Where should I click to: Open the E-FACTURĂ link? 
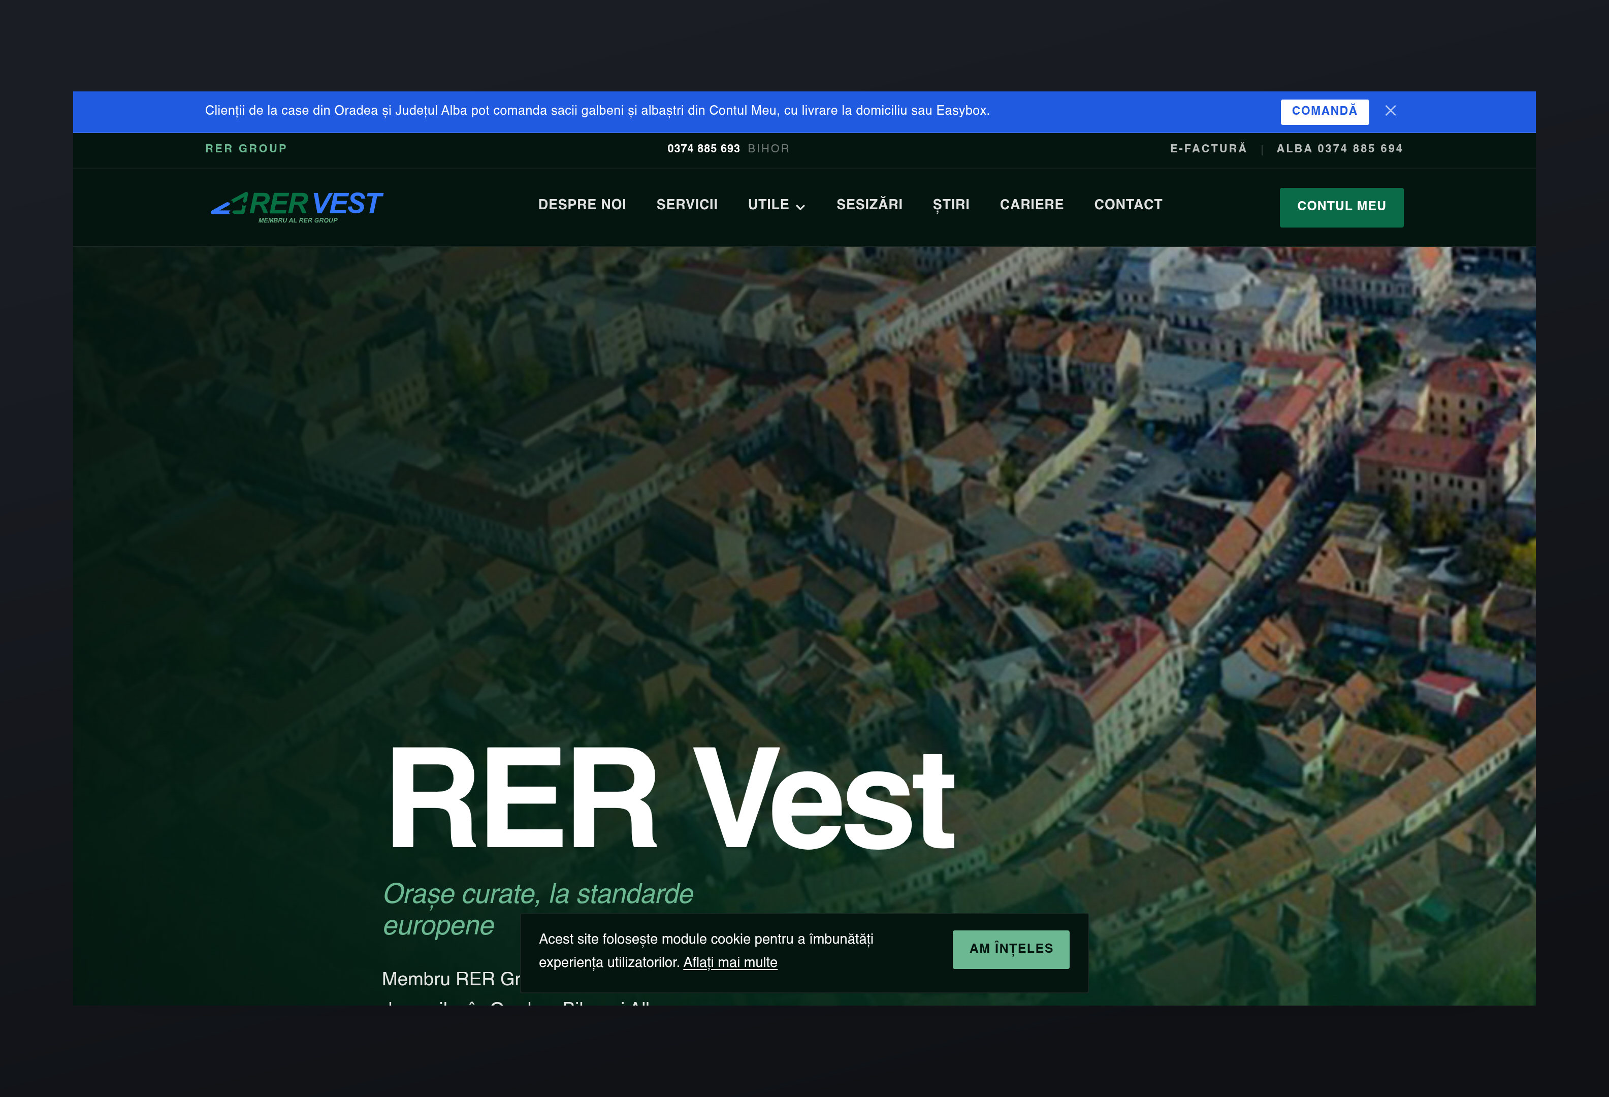1208,149
